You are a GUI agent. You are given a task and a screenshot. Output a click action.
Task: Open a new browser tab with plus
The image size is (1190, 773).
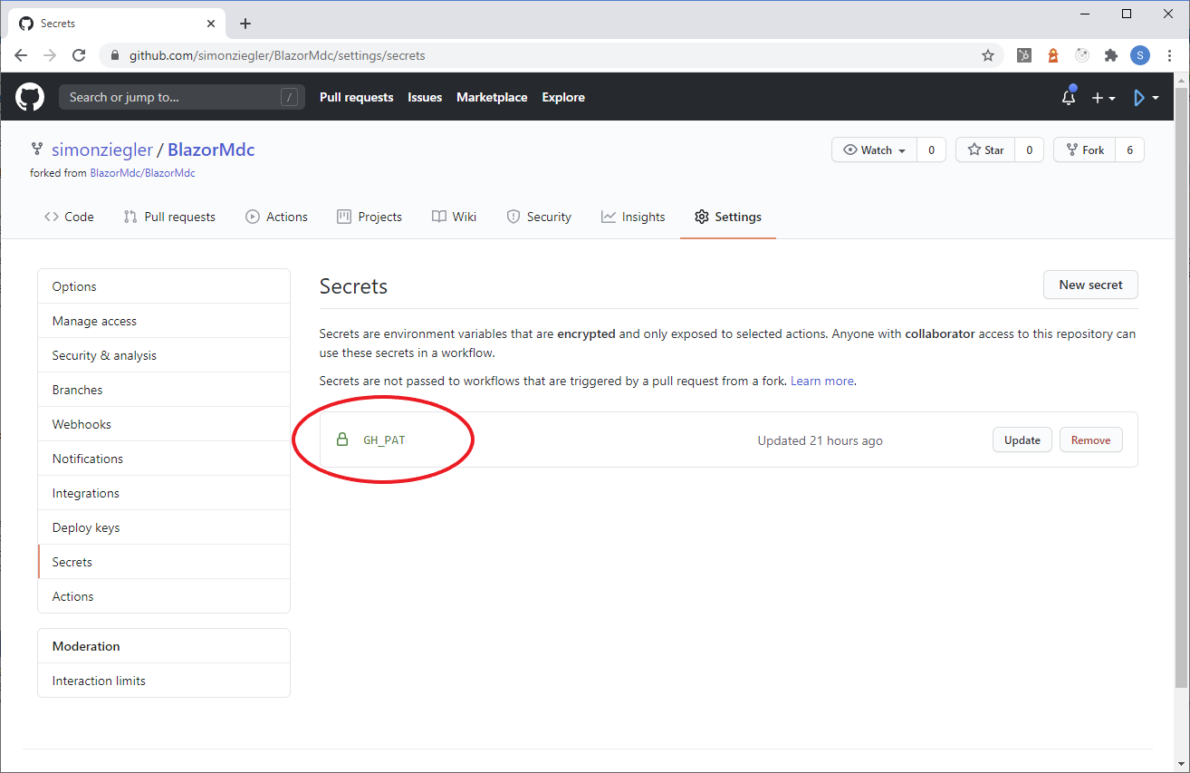[x=245, y=24]
